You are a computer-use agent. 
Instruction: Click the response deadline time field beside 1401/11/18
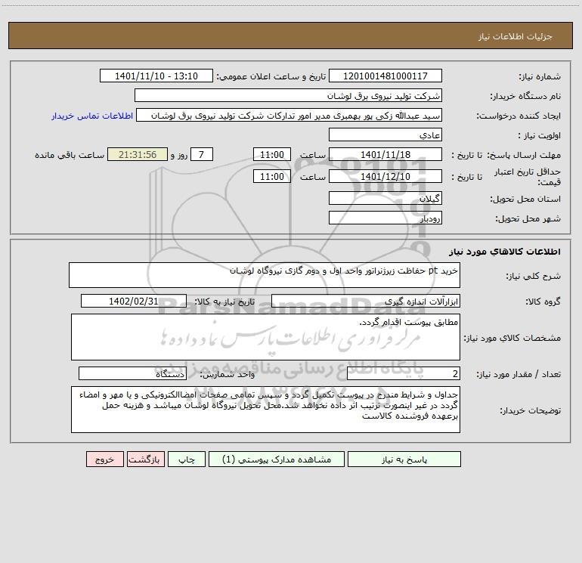pos(271,154)
